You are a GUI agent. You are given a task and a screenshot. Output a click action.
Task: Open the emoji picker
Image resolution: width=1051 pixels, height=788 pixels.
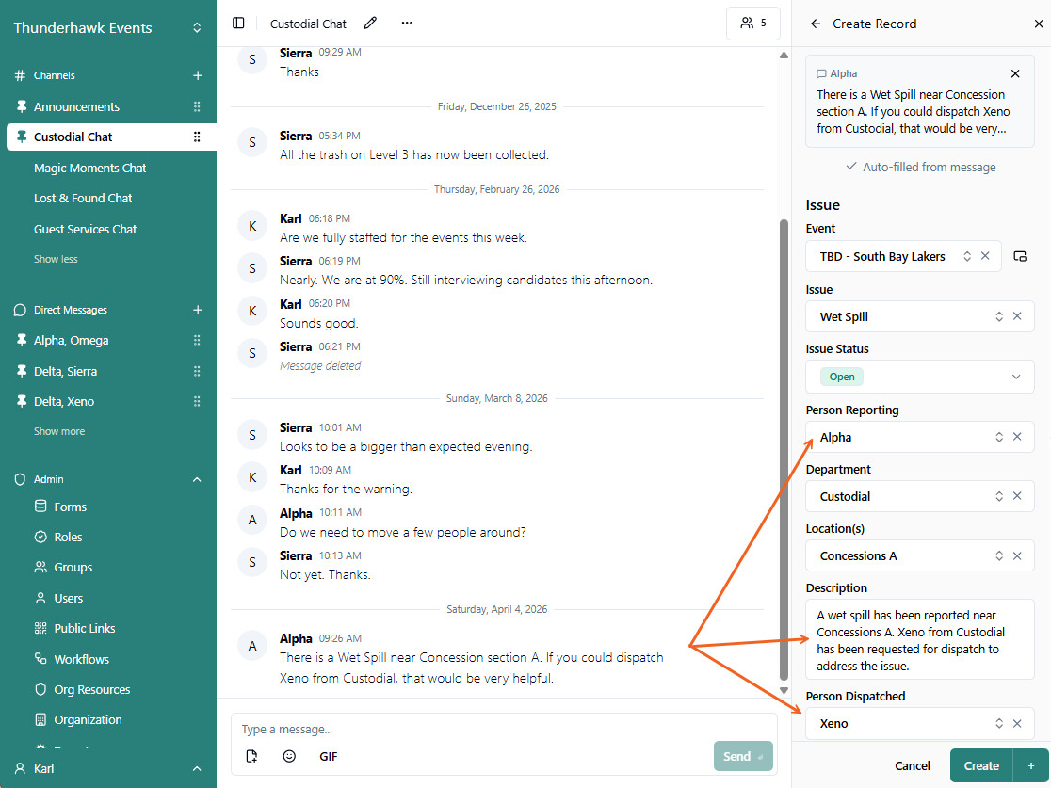click(289, 757)
